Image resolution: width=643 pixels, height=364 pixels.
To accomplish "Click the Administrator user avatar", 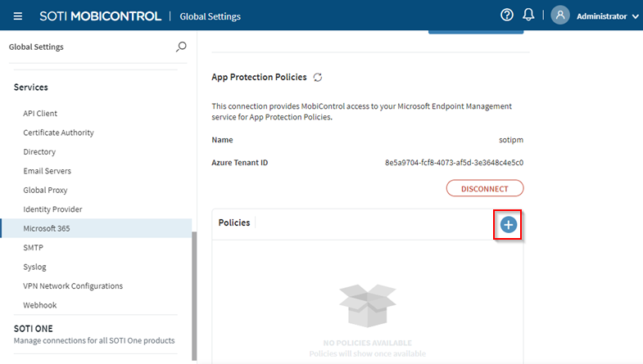I will (x=560, y=16).
